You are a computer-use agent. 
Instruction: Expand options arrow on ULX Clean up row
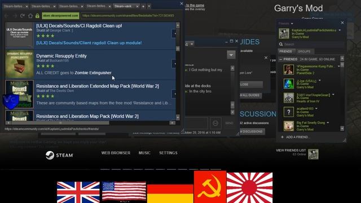pyautogui.click(x=174, y=34)
